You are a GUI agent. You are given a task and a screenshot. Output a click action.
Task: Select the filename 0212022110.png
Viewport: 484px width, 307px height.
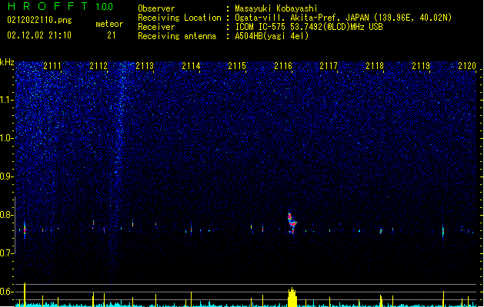[x=39, y=20]
